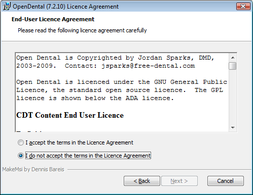Click the End-User Licence Agreement header
The image size is (253, 195).
tap(53, 19)
